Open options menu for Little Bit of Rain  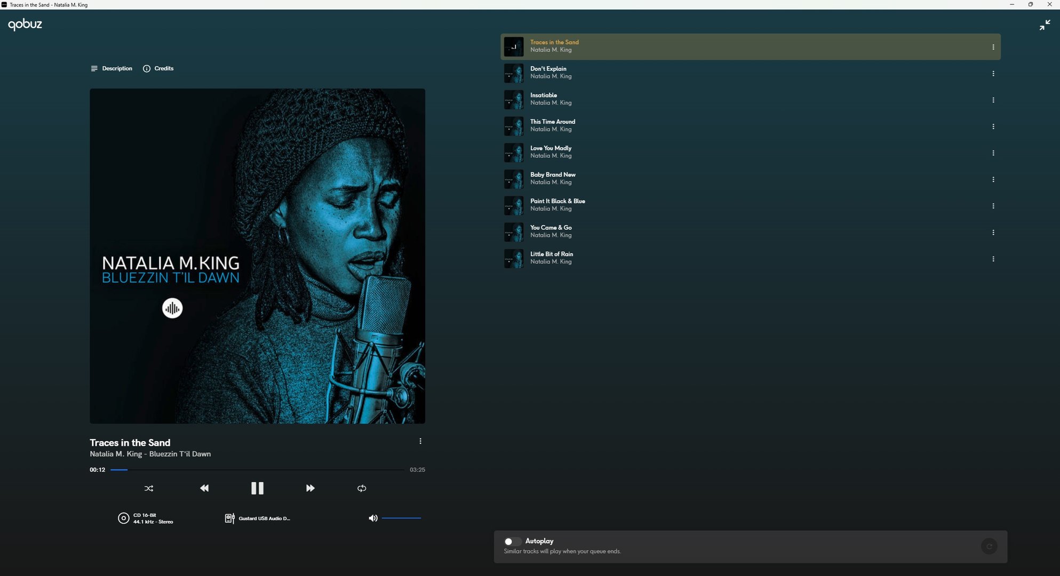pos(993,259)
